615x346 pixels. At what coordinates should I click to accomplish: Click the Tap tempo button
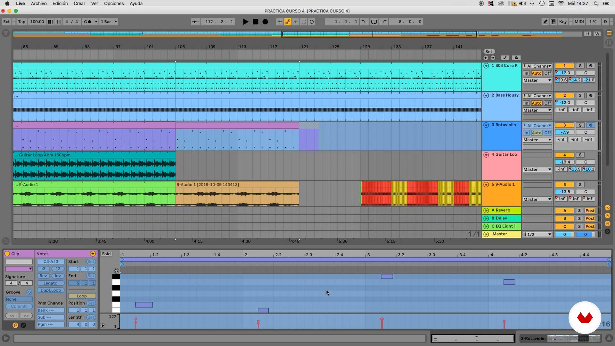coord(21,21)
